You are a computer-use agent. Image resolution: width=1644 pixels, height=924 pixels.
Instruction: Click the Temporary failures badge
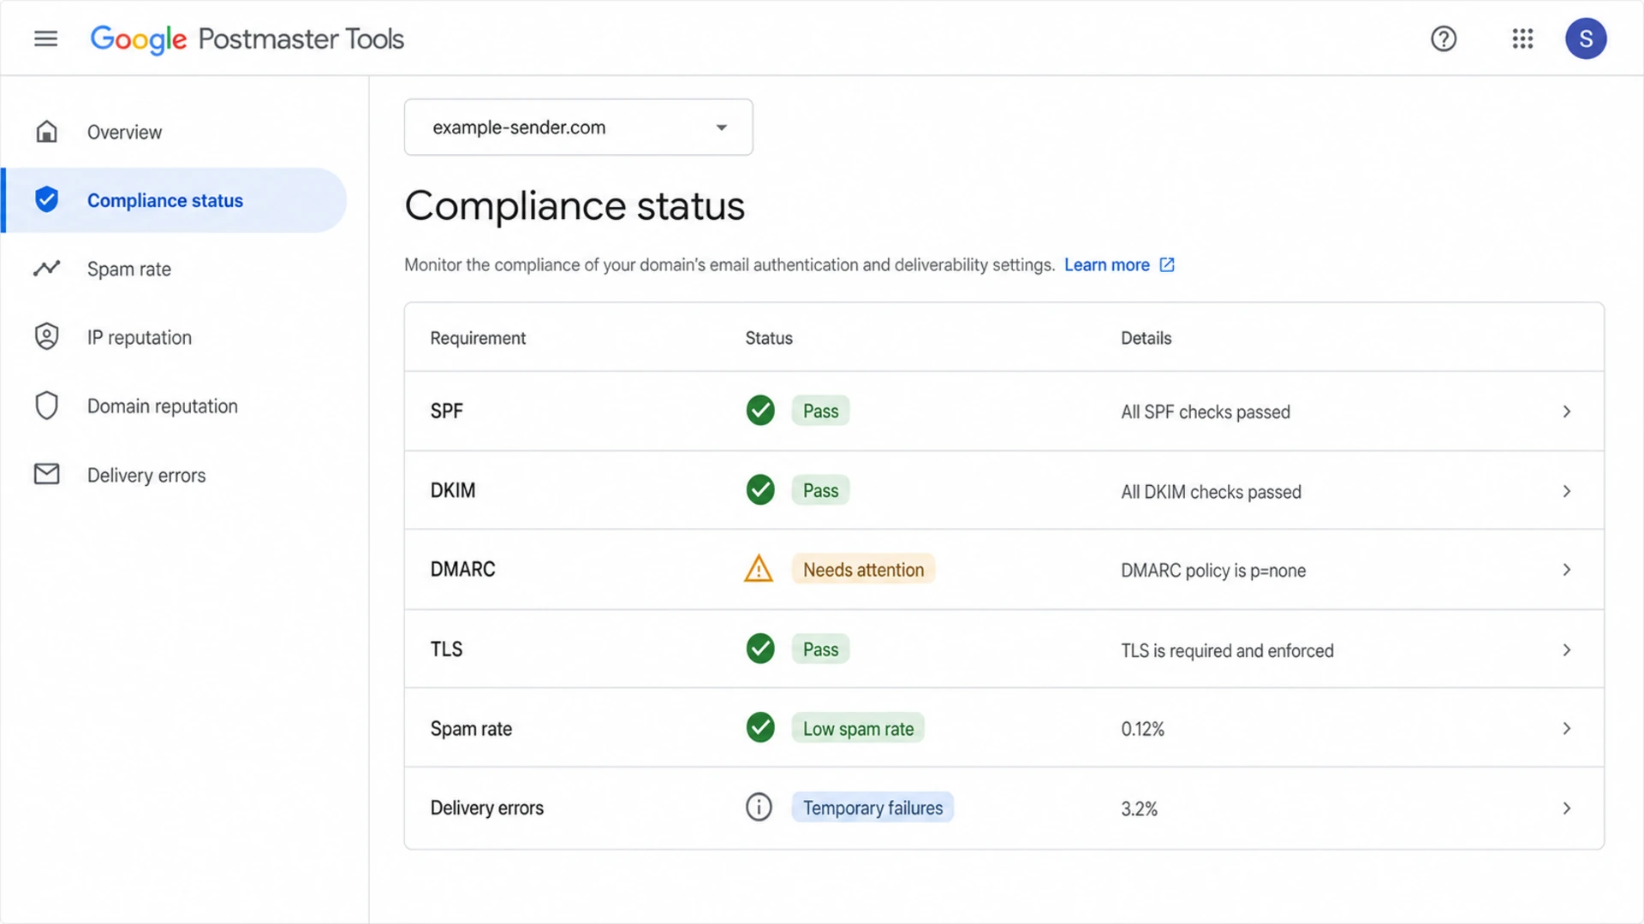pos(873,808)
